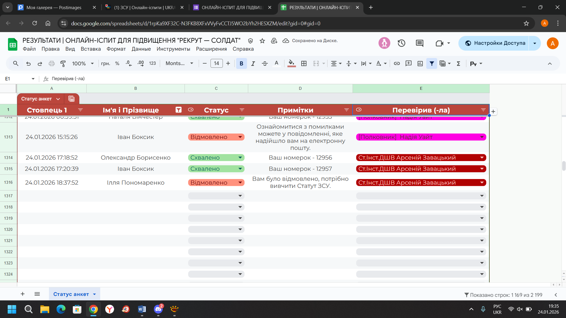Click the insert comment icon
566x318 pixels.
408,64
